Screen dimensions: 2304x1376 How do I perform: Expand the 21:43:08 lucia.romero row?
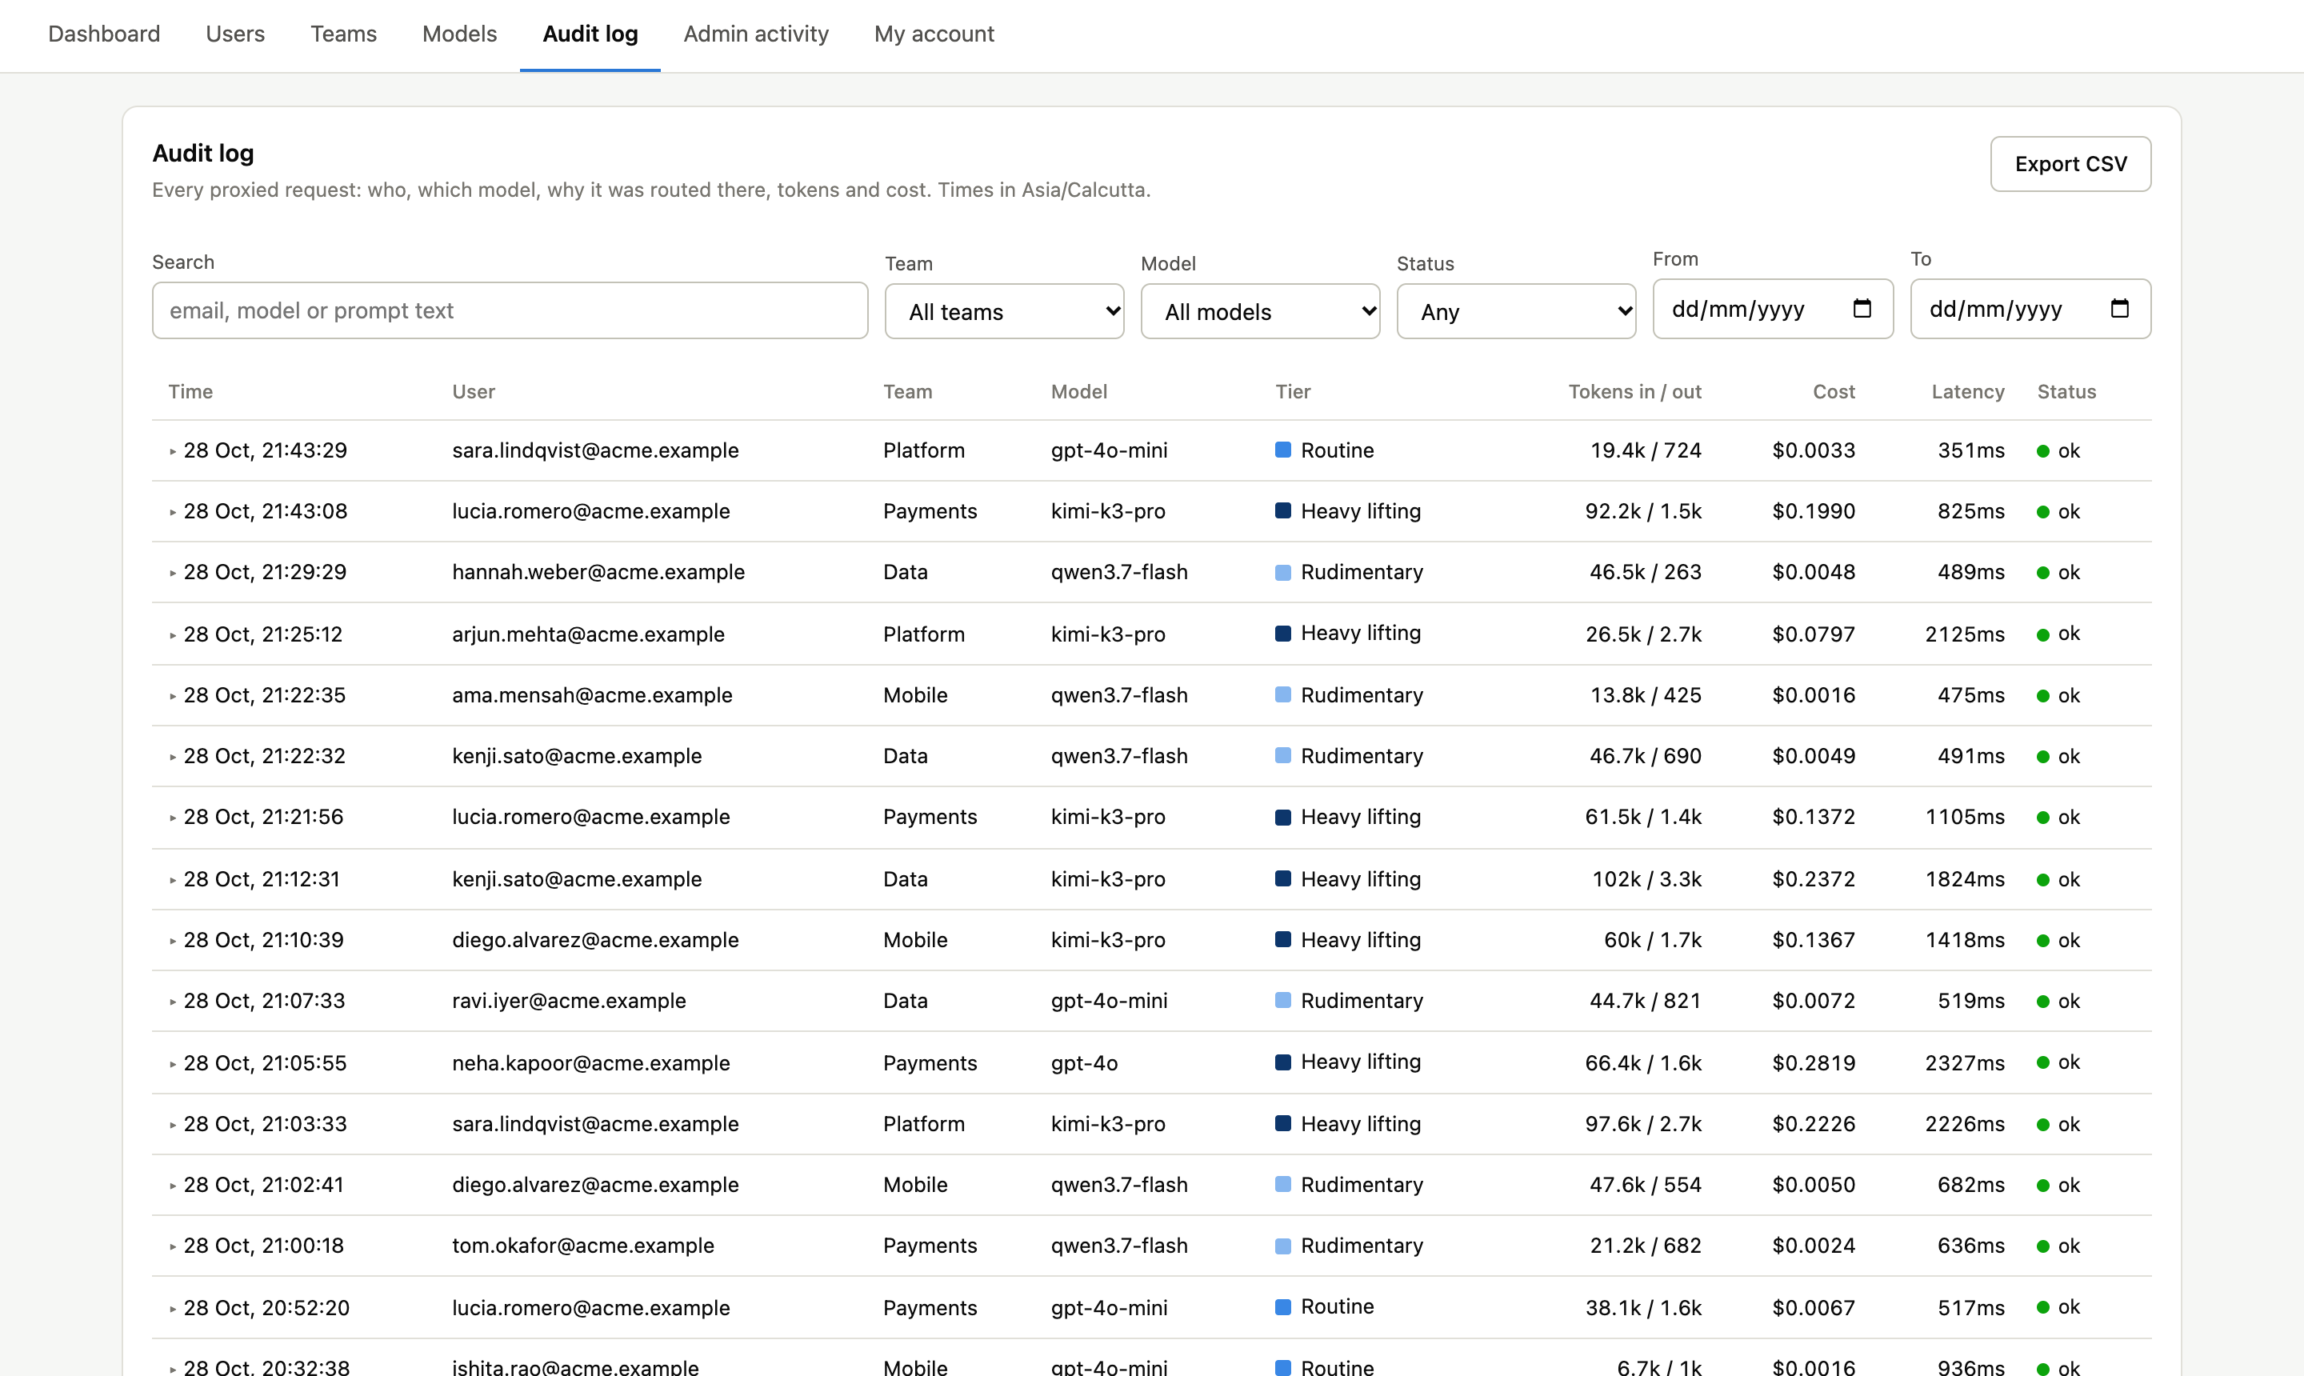pyautogui.click(x=173, y=512)
